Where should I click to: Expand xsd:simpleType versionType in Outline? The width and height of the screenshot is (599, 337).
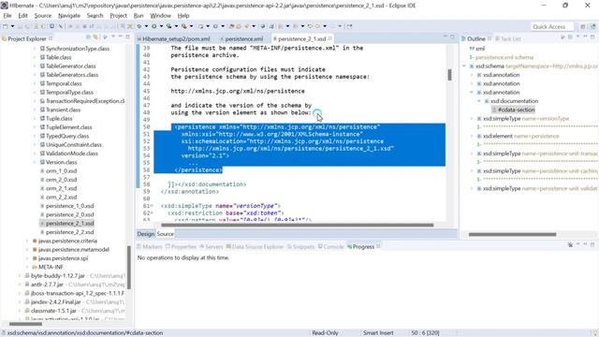[472, 119]
